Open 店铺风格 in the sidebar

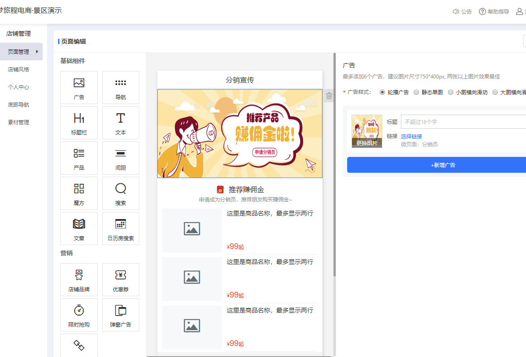click(19, 70)
